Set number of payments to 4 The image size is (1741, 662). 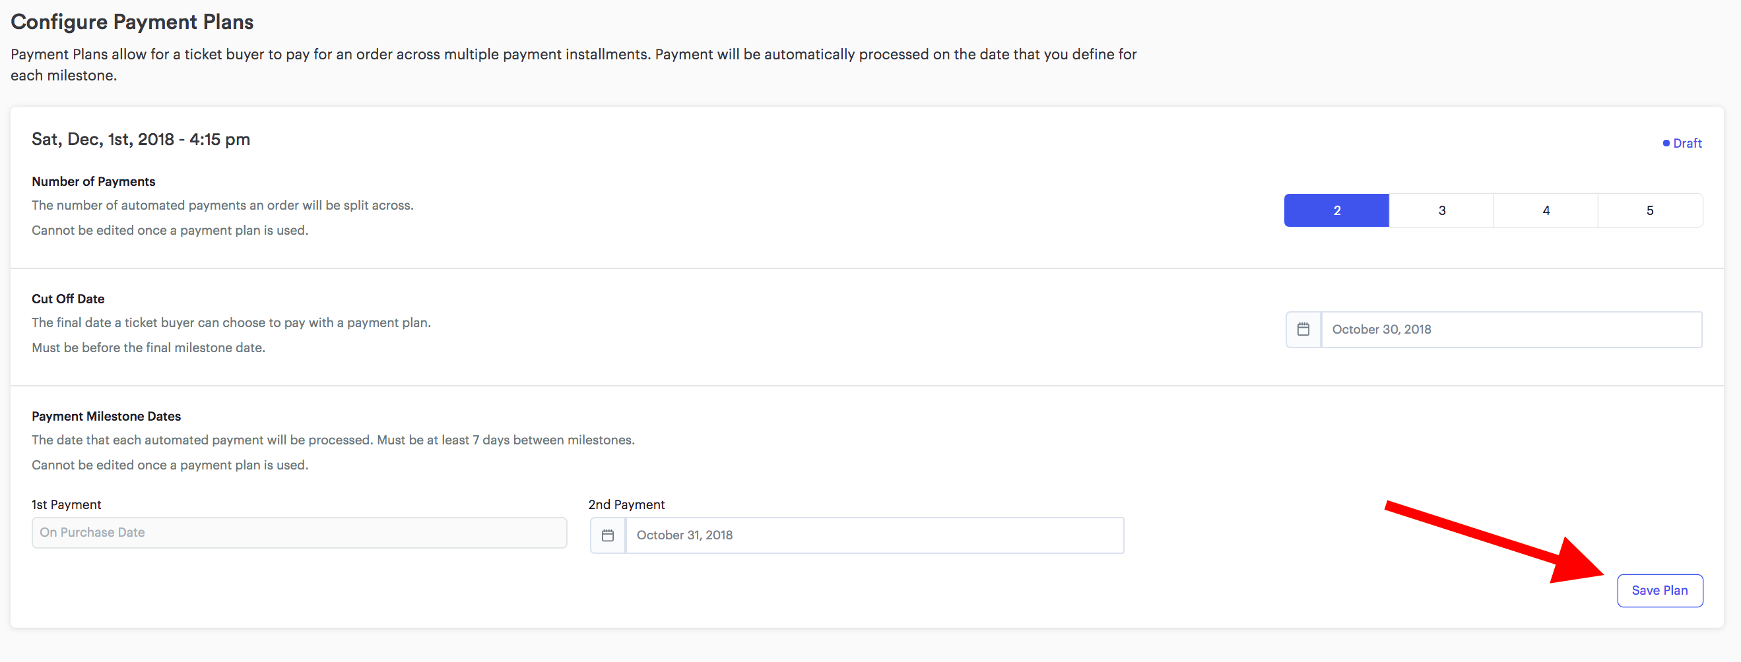tap(1546, 210)
